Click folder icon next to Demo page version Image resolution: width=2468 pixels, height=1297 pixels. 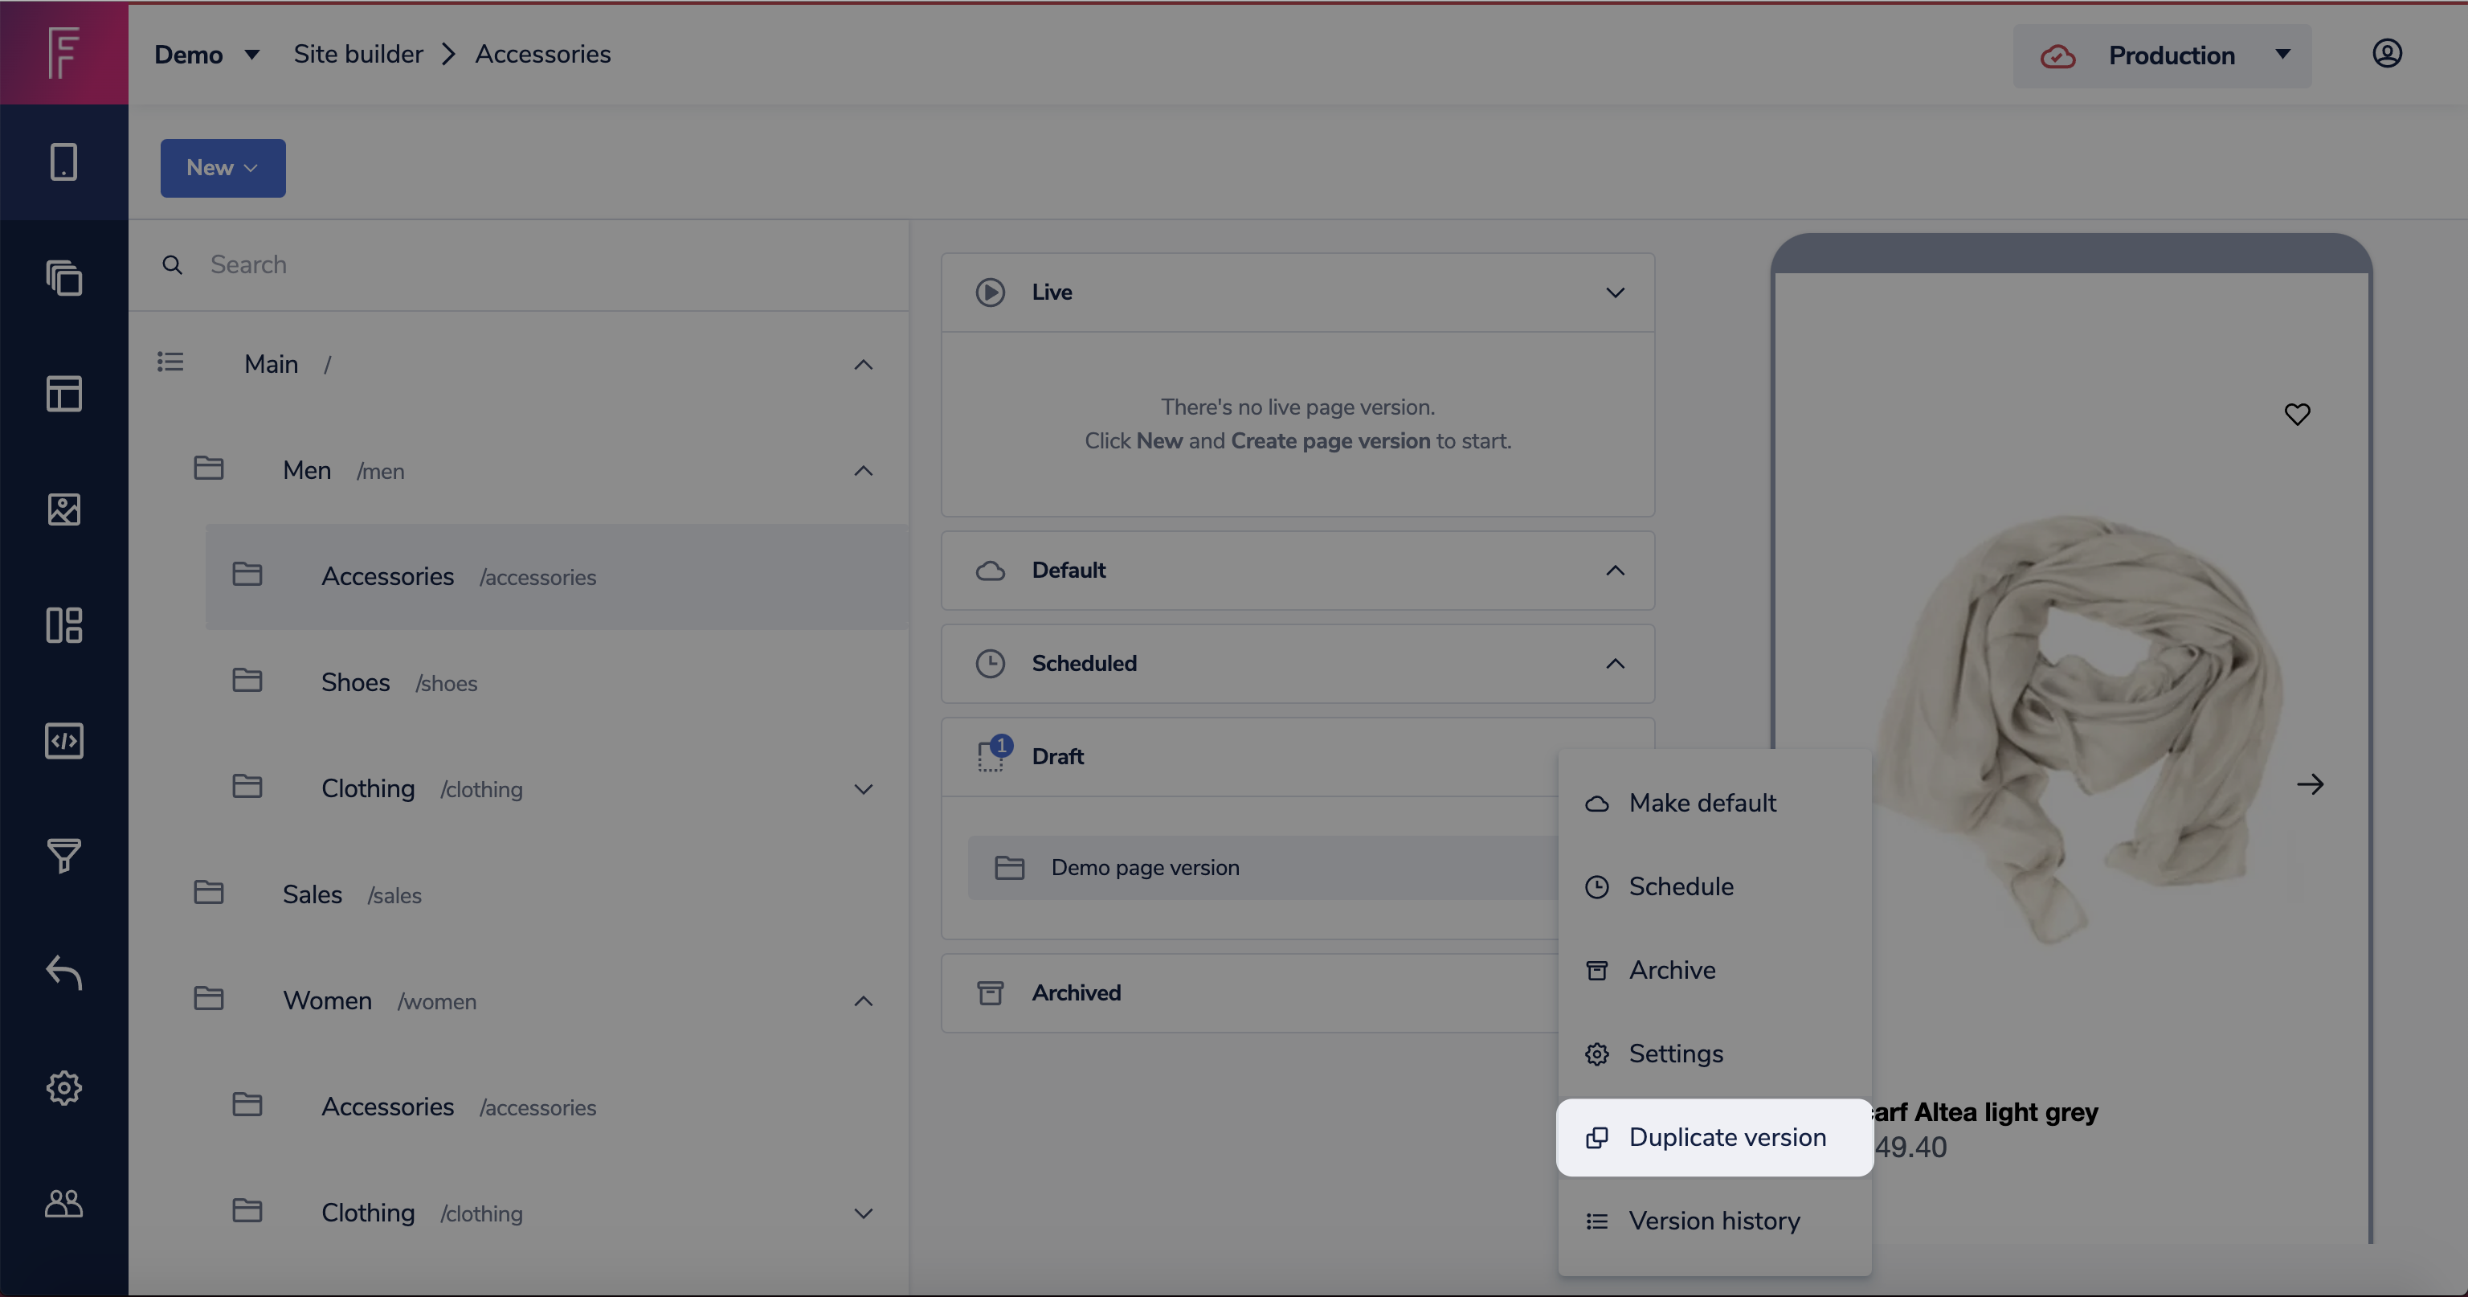coord(1010,868)
